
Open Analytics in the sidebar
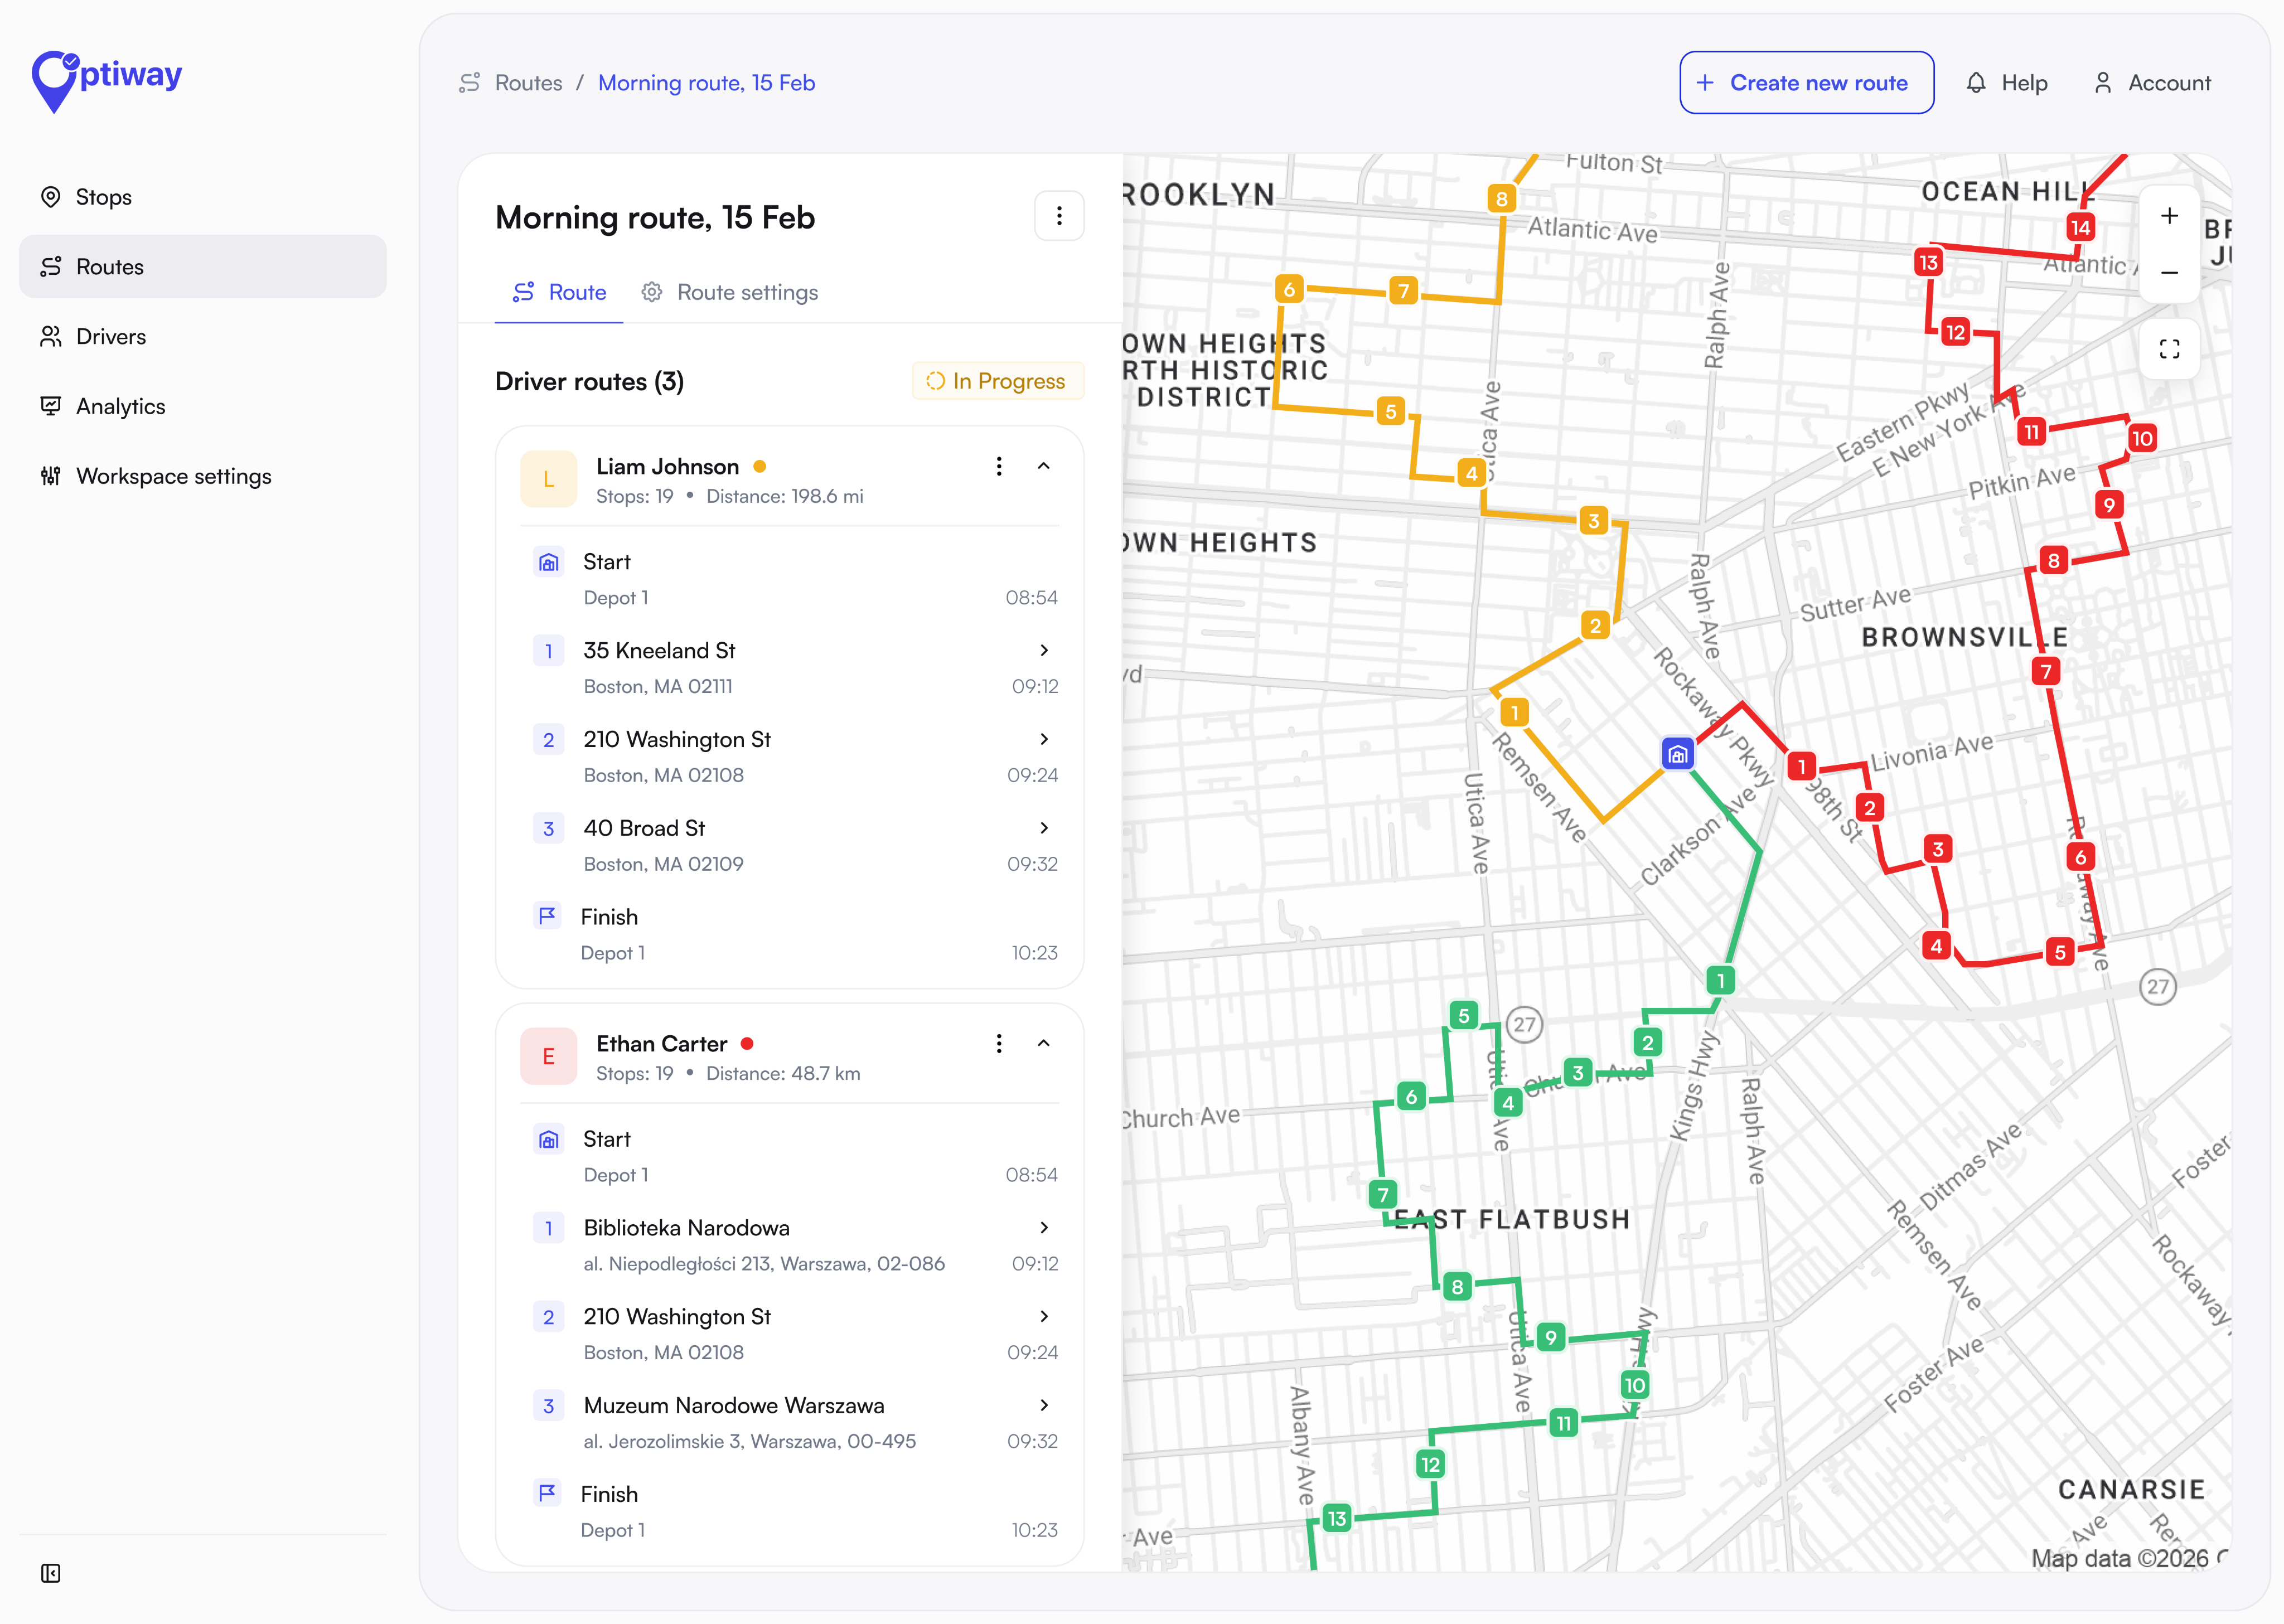[x=203, y=407]
